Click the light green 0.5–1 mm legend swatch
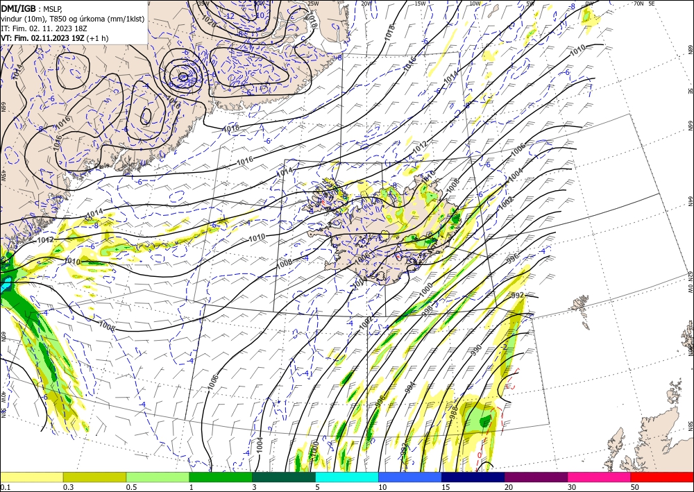 (x=158, y=477)
